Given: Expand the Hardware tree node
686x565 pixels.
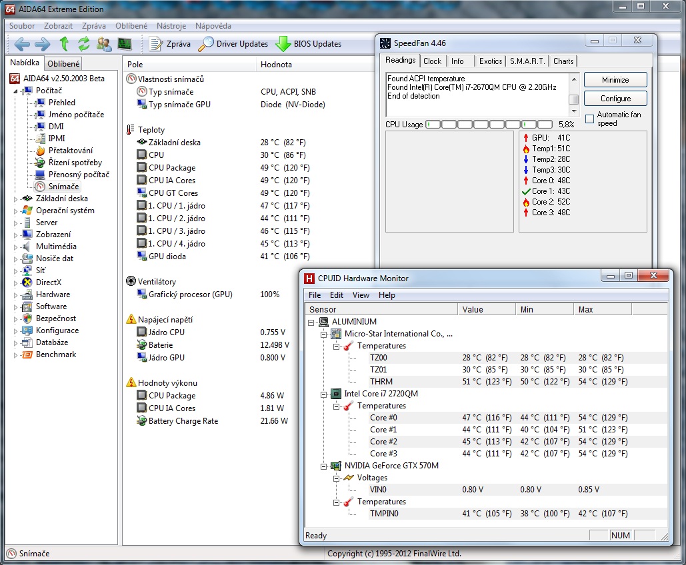Looking at the screenshot, I should coord(16,295).
